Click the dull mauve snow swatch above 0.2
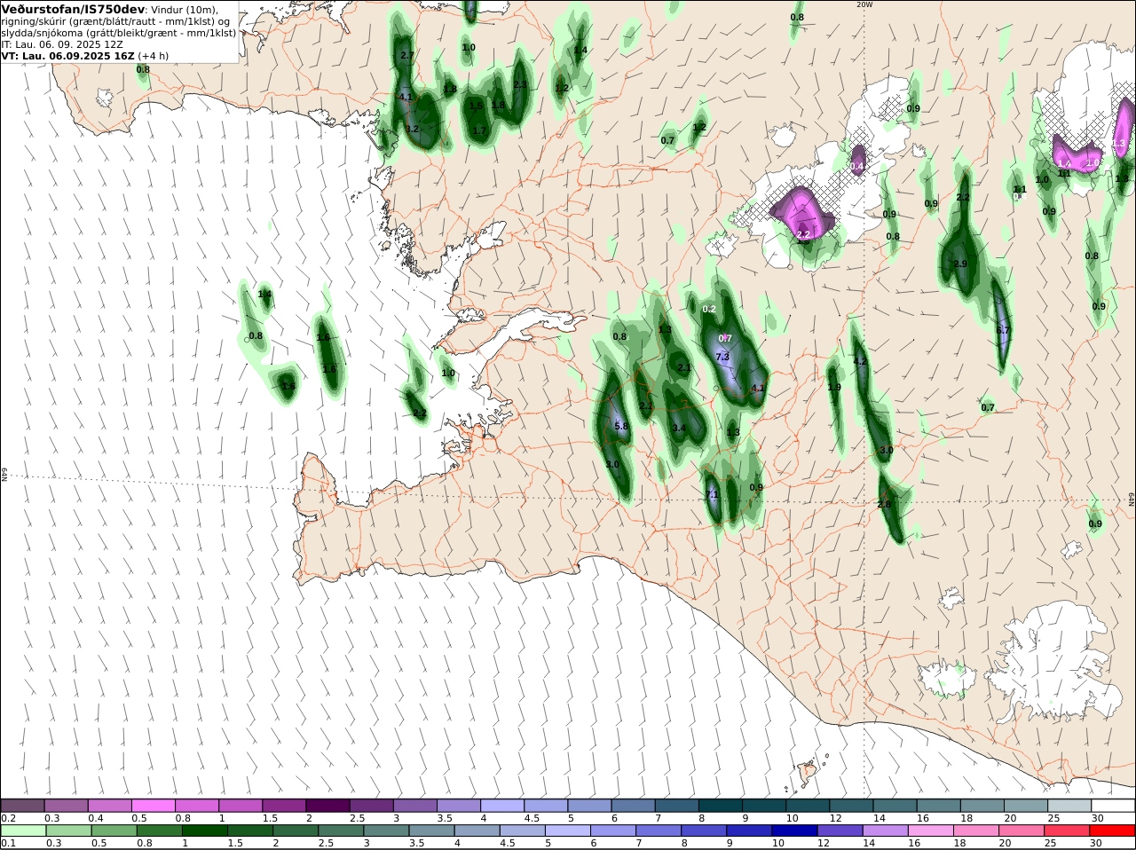The image size is (1136, 850). (x=22, y=806)
